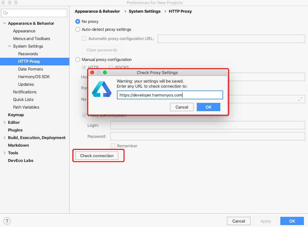Open the Keymap settings page
Image resolution: width=308 pixels, height=227 pixels.
[16, 115]
